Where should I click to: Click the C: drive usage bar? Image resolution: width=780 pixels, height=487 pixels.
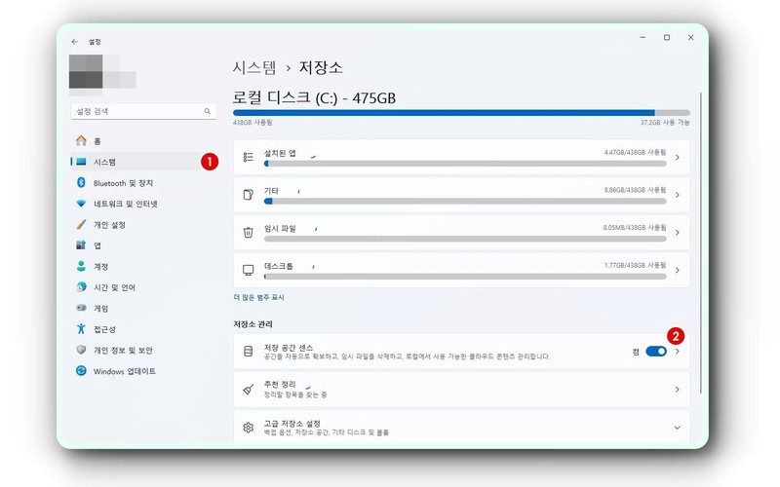click(x=461, y=113)
